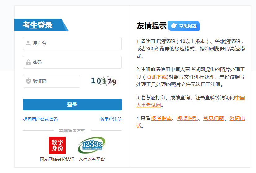Open the 报考指南 link

161,118
